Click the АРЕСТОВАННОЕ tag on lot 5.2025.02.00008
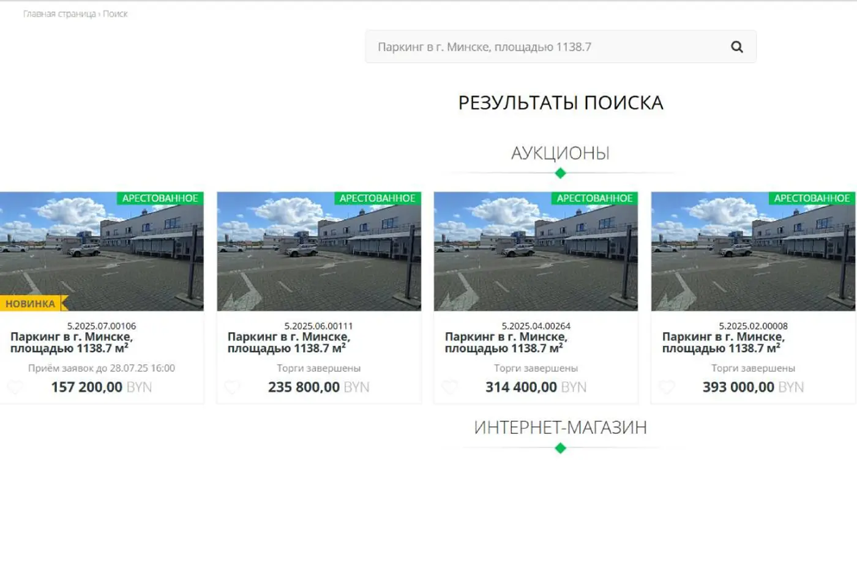The width and height of the screenshot is (857, 571). [x=812, y=198]
